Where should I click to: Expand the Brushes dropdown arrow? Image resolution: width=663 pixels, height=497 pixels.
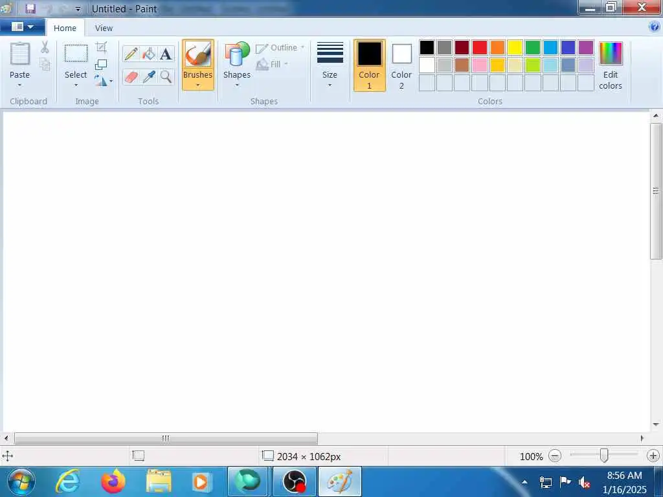pyautogui.click(x=198, y=85)
